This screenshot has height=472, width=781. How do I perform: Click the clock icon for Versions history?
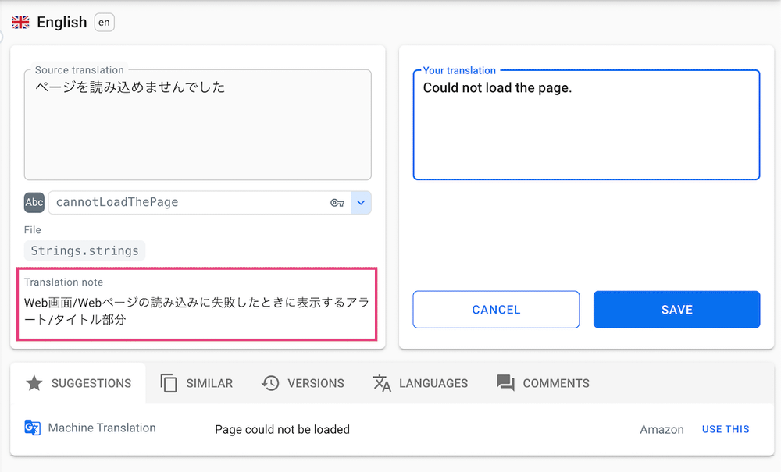pyautogui.click(x=270, y=383)
